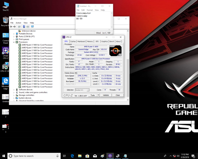The width and height of the screenshot is (198, 159).
Task: Click the Edge icon in the taskbar
Action: point(72,156)
